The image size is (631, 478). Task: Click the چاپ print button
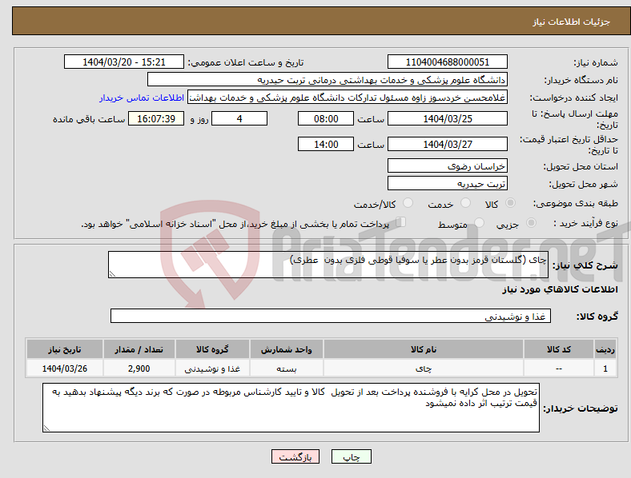click(352, 456)
